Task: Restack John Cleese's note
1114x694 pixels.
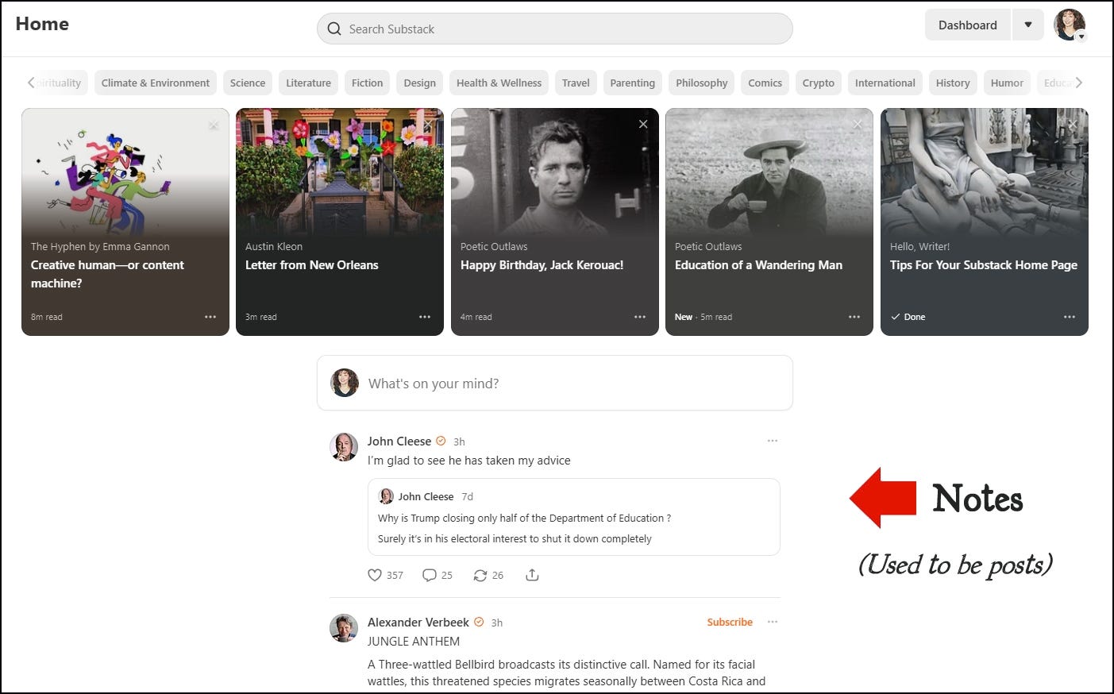Action: [480, 575]
